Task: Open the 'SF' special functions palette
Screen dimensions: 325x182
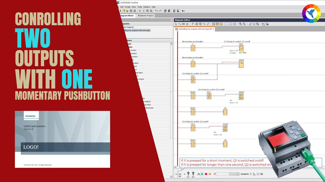Action: point(217,24)
